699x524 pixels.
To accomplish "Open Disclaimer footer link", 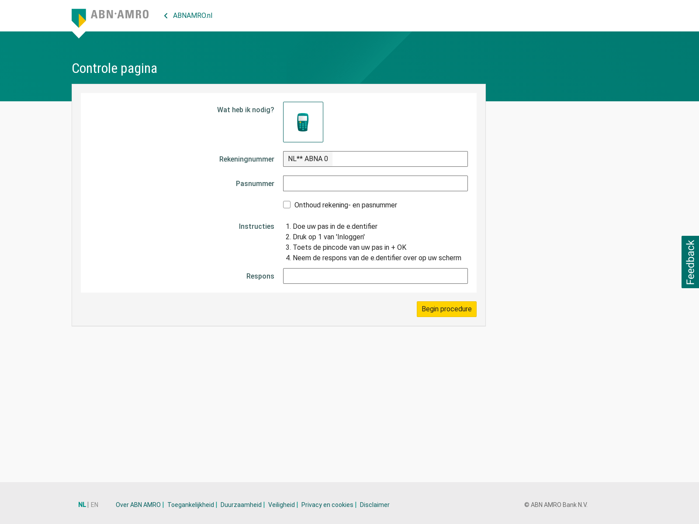I will point(374,505).
